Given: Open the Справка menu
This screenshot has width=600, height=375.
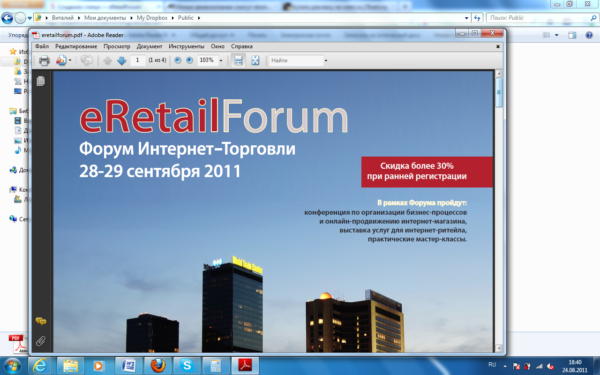Looking at the screenshot, I should tap(242, 46).
